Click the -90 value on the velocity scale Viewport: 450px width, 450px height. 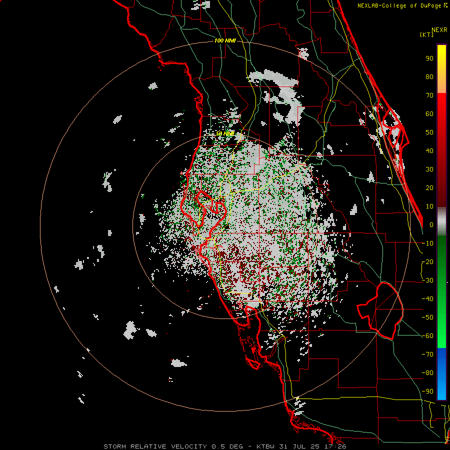427,391
